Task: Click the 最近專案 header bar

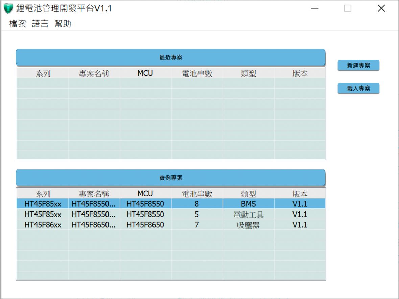Action: [x=171, y=57]
